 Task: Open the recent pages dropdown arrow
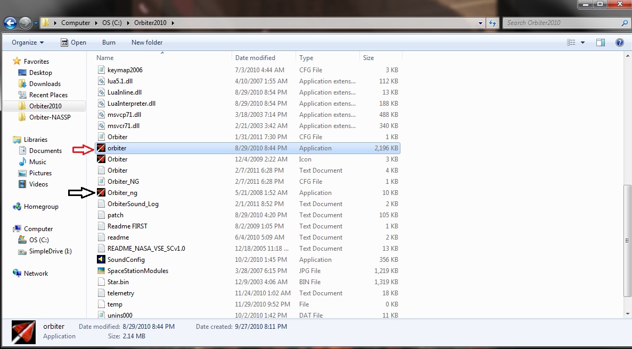[x=36, y=23]
